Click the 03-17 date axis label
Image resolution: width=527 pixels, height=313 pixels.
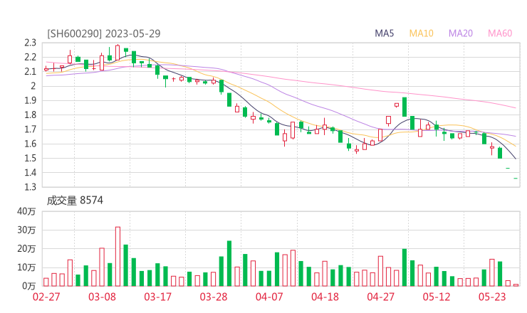(158, 297)
